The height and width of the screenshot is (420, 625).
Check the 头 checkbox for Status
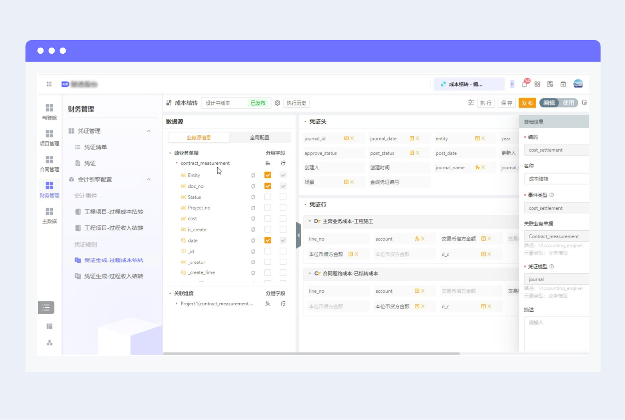point(268,197)
